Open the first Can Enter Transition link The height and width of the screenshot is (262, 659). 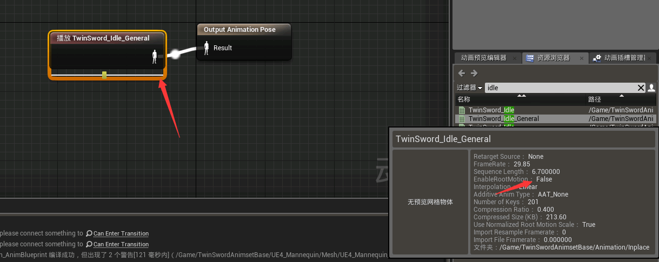click(x=121, y=233)
